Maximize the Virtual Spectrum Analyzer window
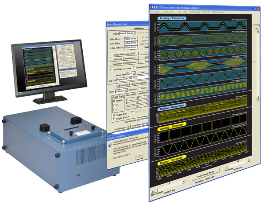The width and height of the screenshot is (264, 204). click(255, 9)
